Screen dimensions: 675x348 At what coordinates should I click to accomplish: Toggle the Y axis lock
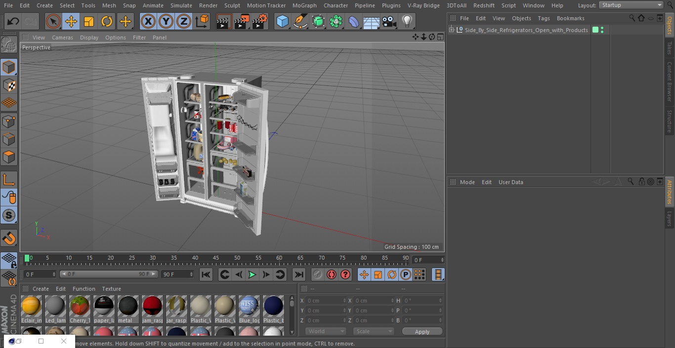pyautogui.click(x=166, y=21)
